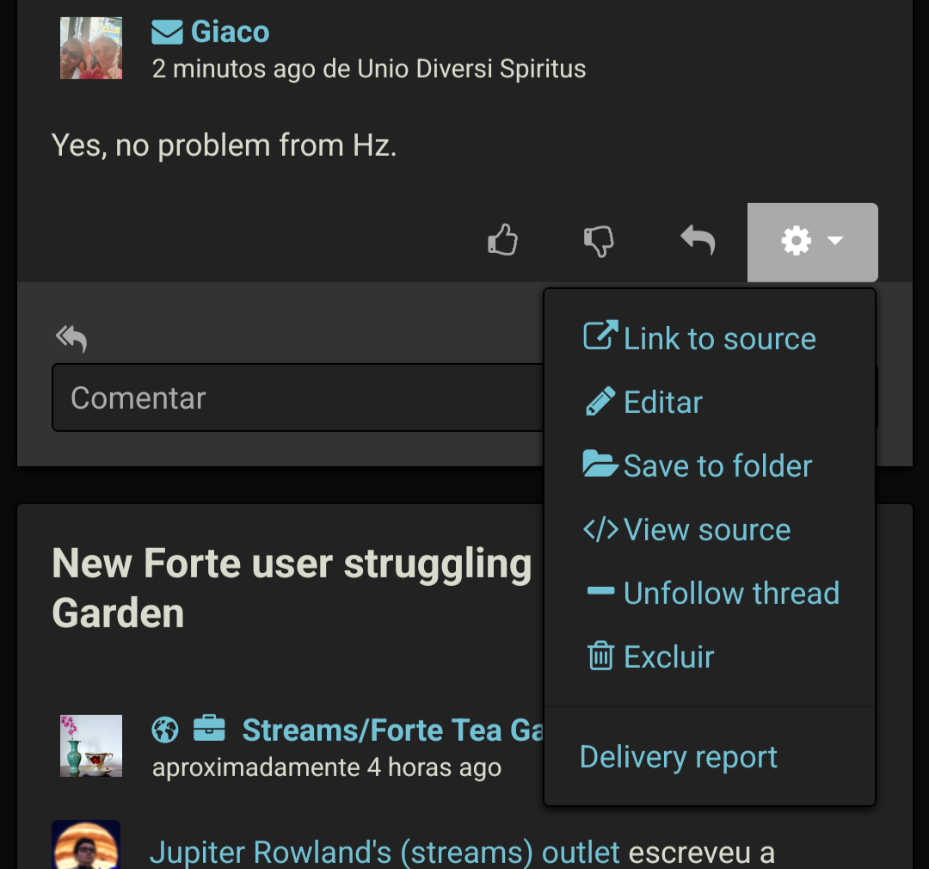Screen dimensions: 929x869
Task: Click the thumbs-down dislike icon
Action: 599,241
